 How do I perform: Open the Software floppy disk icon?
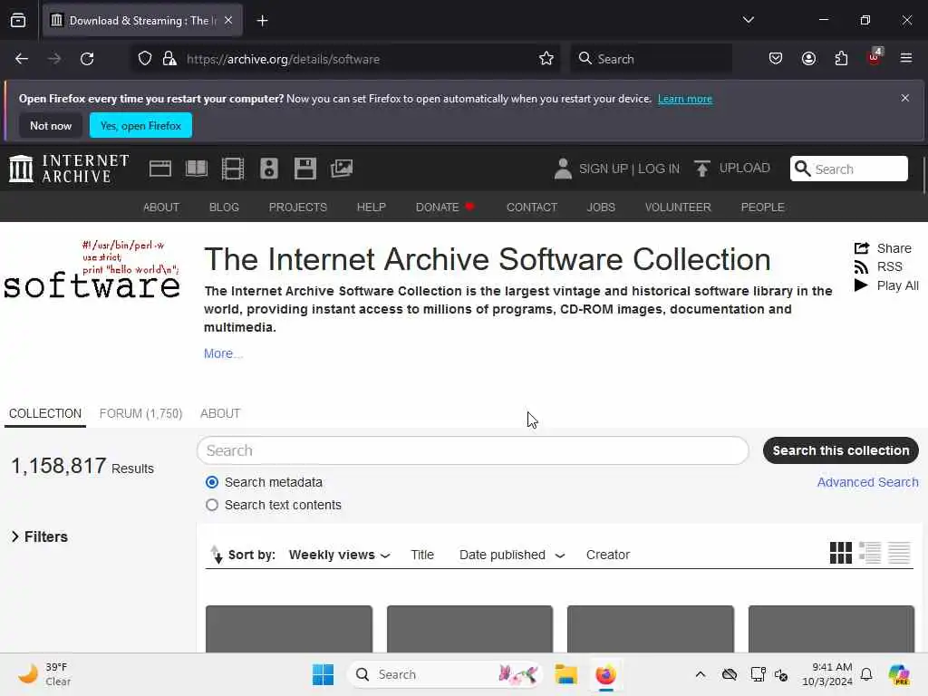305,169
